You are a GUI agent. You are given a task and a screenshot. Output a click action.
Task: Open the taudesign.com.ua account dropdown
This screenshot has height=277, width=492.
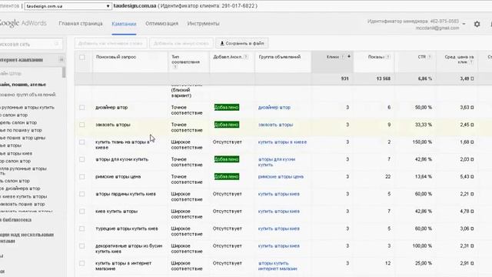pyautogui.click(x=68, y=6)
